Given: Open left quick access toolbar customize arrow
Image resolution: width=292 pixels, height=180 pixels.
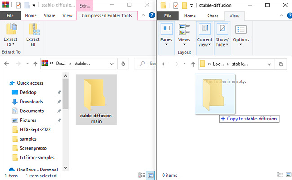Looking at the screenshot, I should click(34, 5).
